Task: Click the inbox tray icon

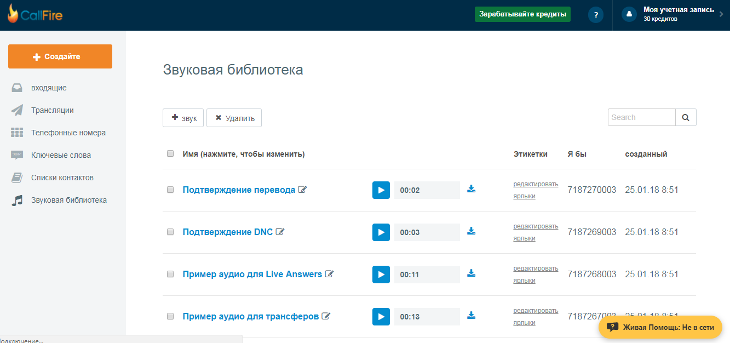Action: pos(17,88)
